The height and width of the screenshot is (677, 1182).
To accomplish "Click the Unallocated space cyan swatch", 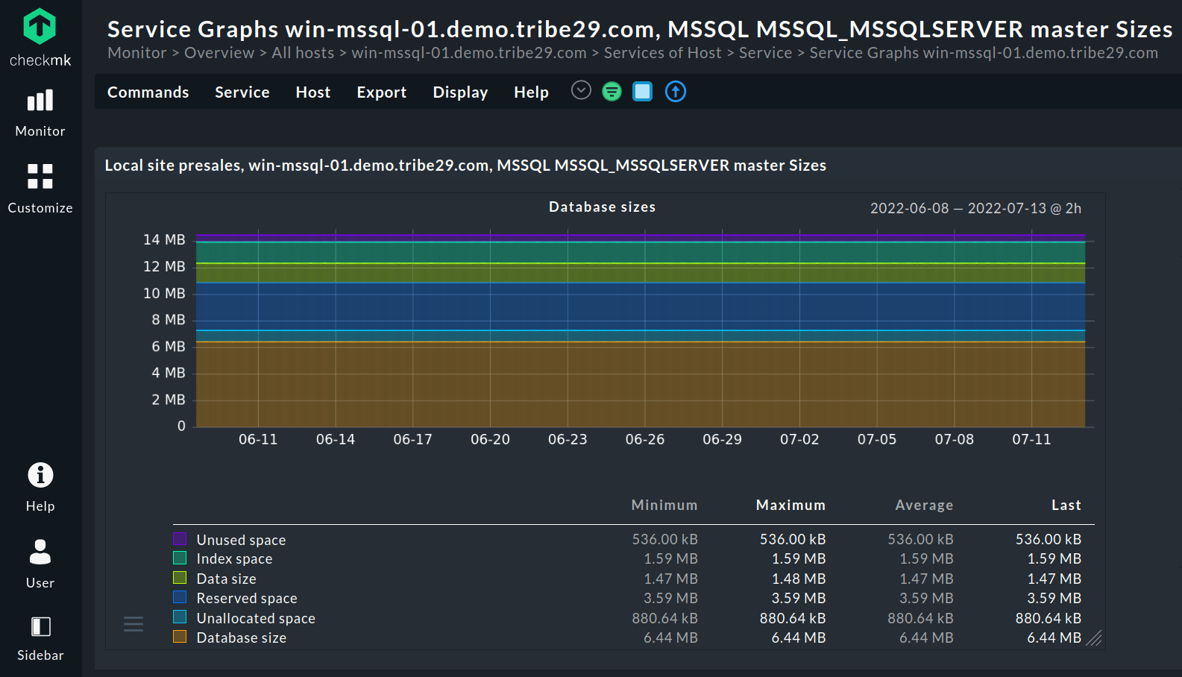I will tap(180, 617).
